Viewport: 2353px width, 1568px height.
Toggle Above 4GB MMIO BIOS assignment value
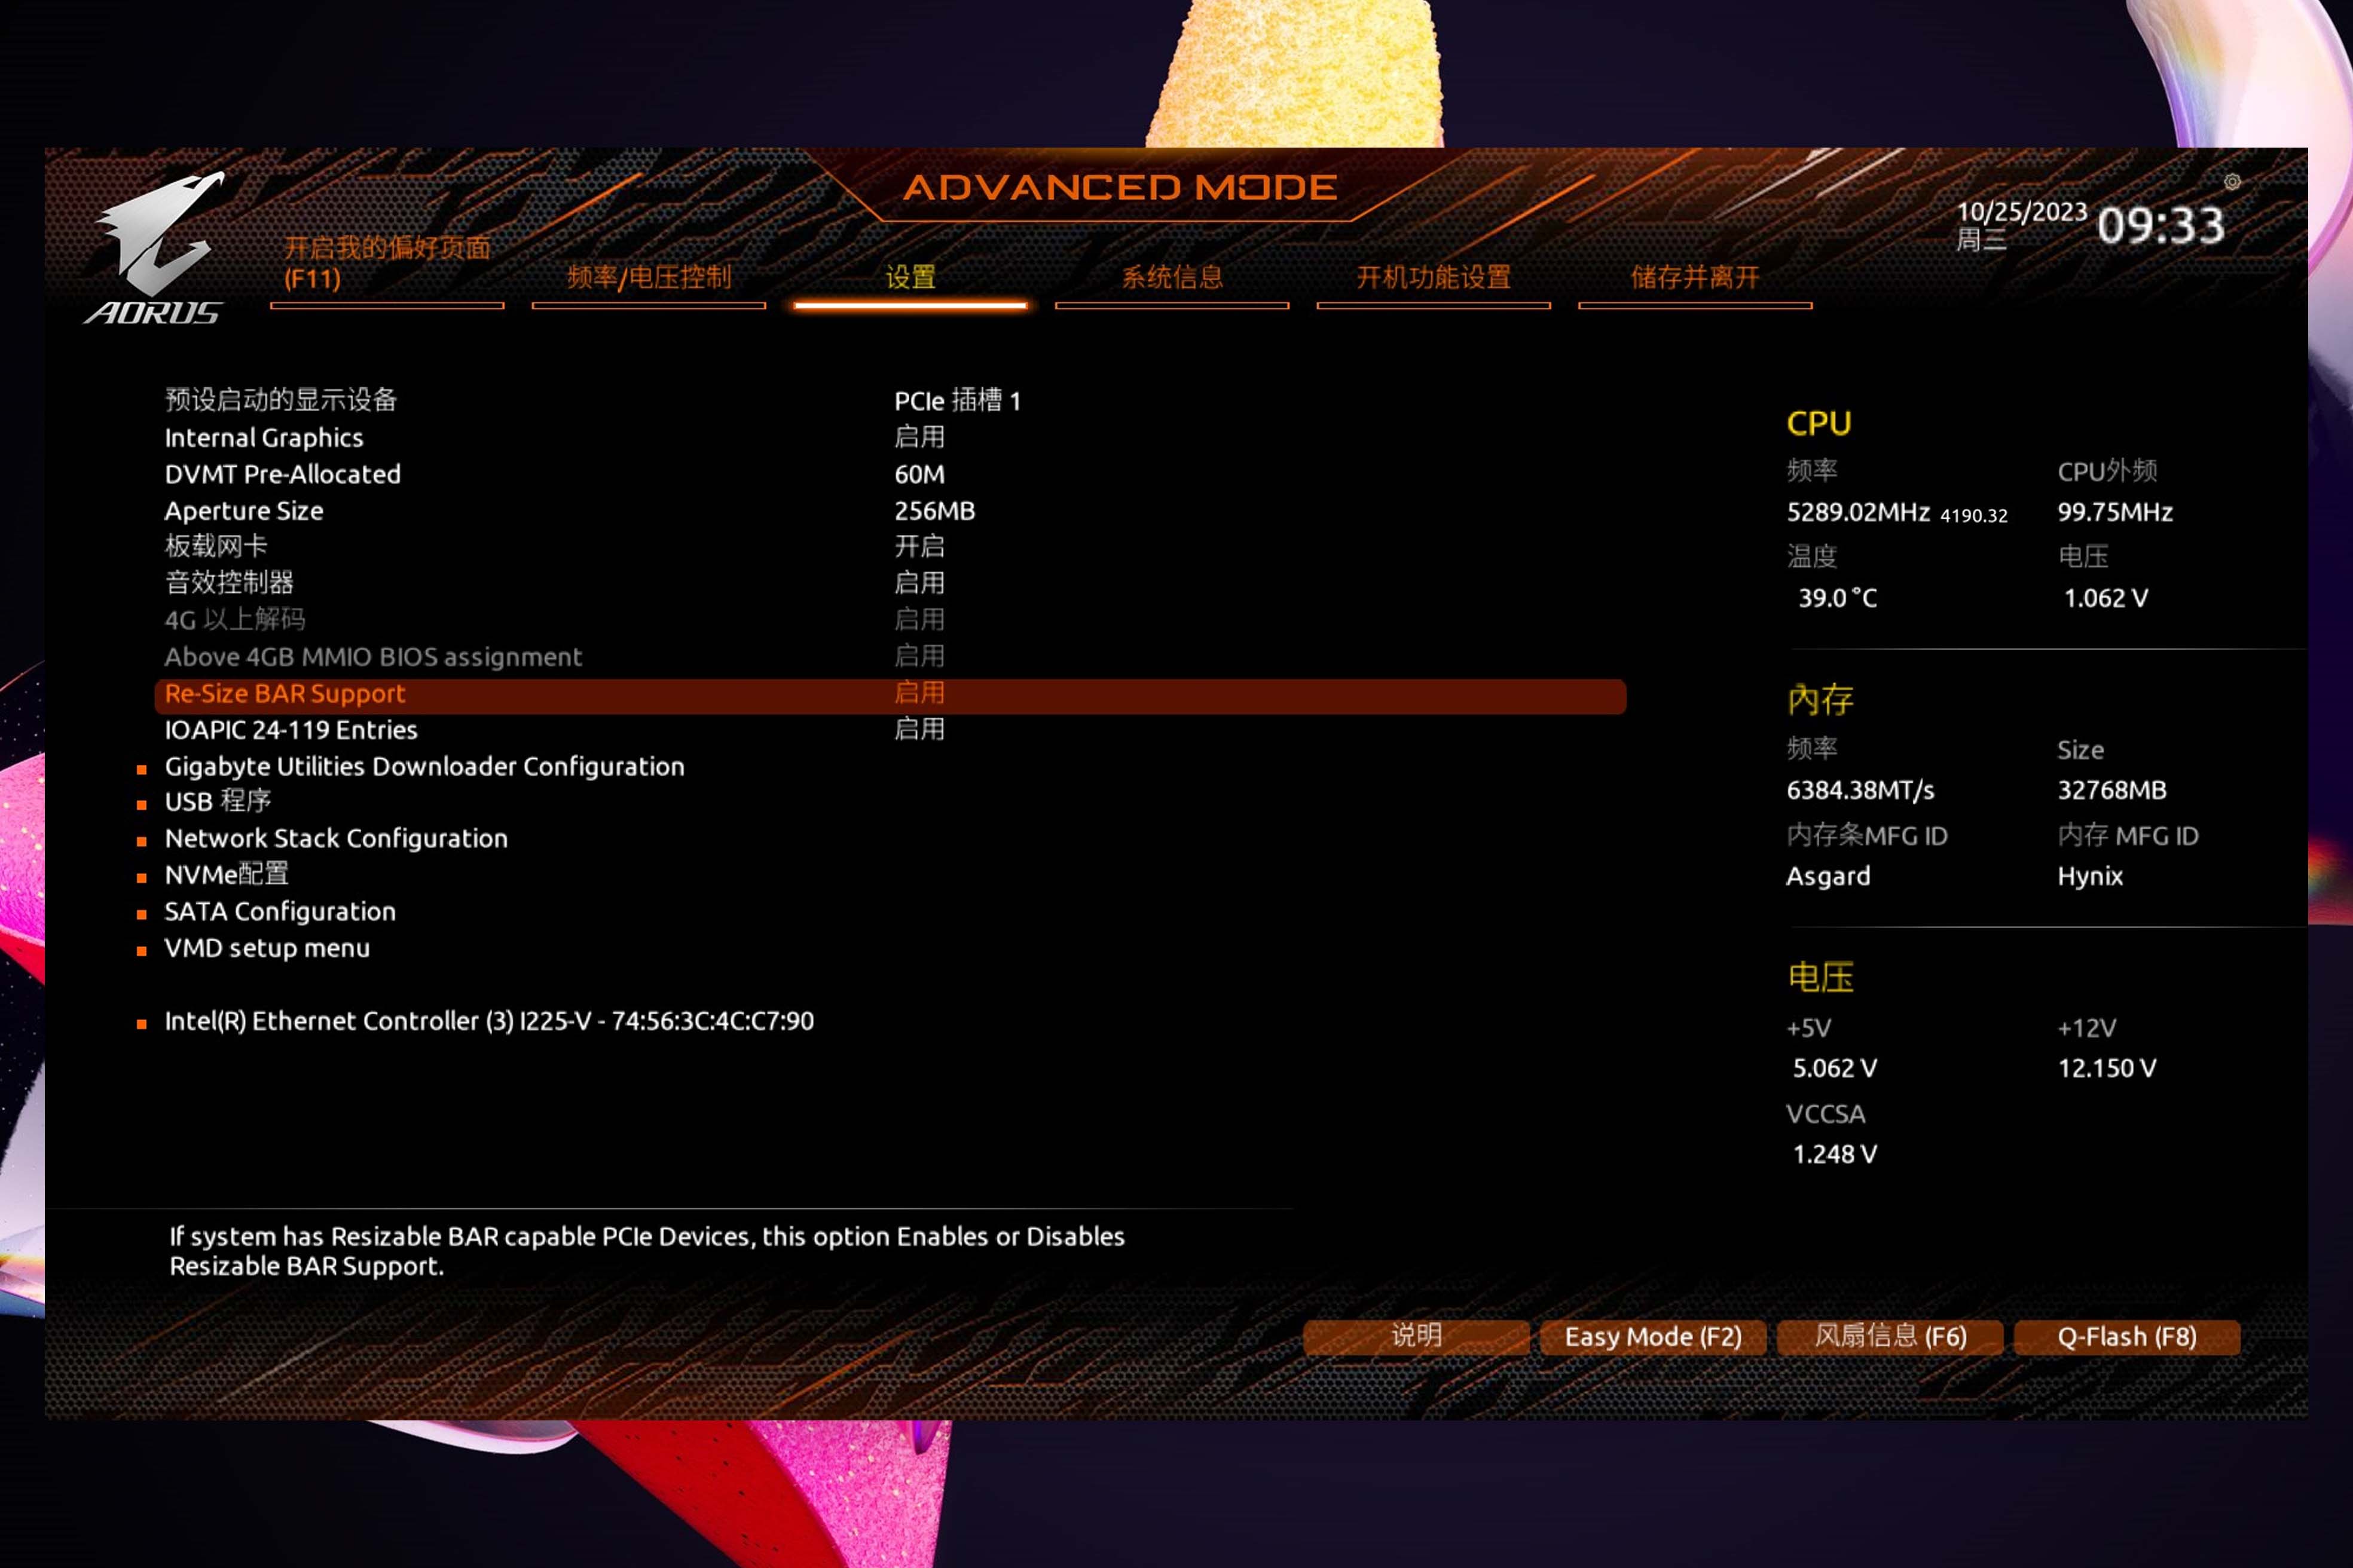pyautogui.click(x=919, y=656)
